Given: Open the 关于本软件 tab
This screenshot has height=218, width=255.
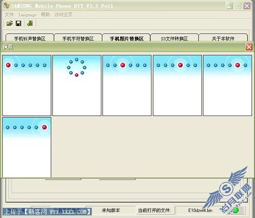Looking at the screenshot, I should pyautogui.click(x=223, y=38).
